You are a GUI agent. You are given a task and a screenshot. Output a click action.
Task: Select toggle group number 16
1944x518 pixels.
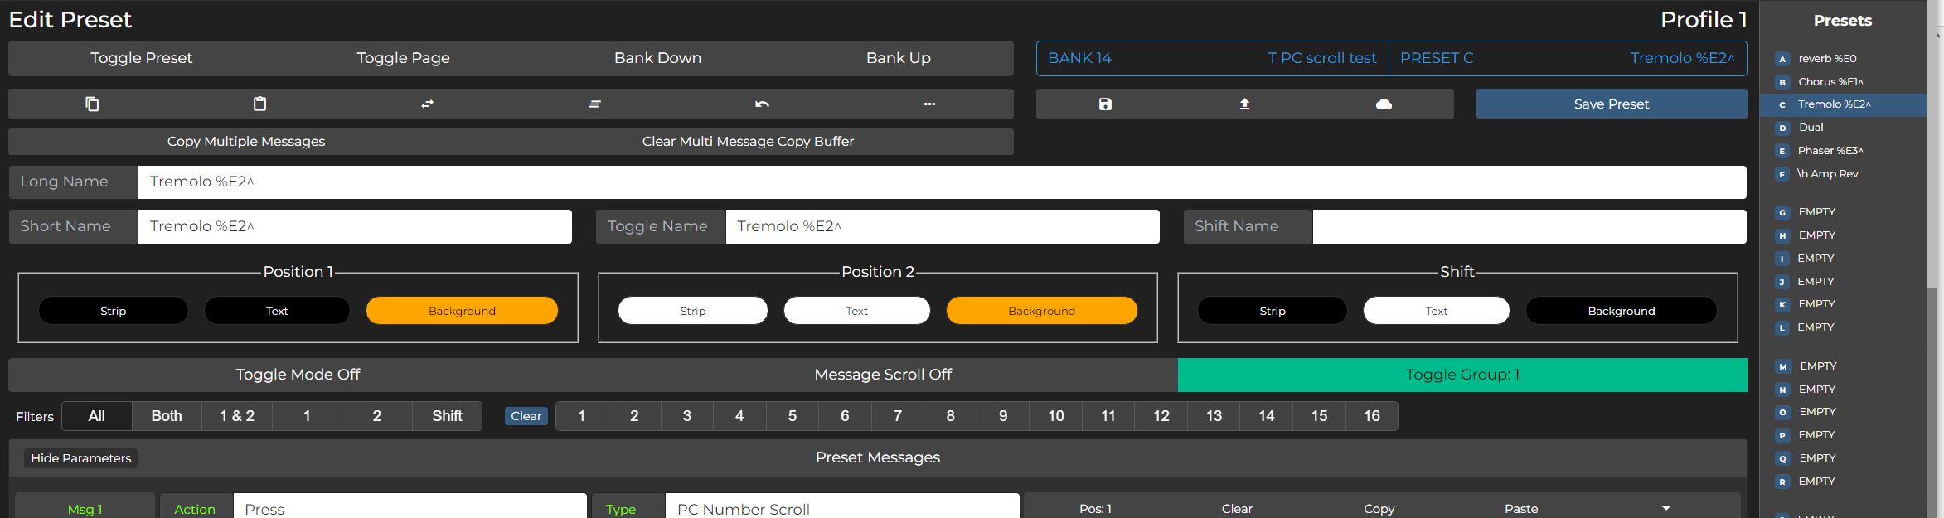click(x=1372, y=416)
